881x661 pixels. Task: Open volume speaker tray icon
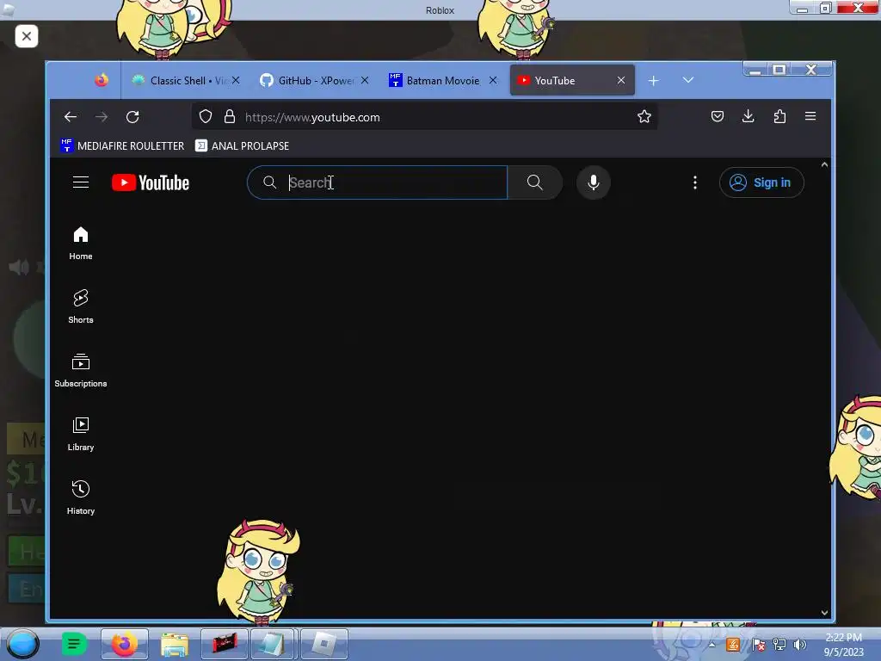coord(799,644)
